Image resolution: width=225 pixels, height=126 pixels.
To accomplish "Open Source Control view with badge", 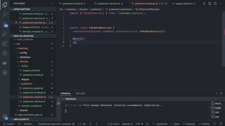I will 5,24.
